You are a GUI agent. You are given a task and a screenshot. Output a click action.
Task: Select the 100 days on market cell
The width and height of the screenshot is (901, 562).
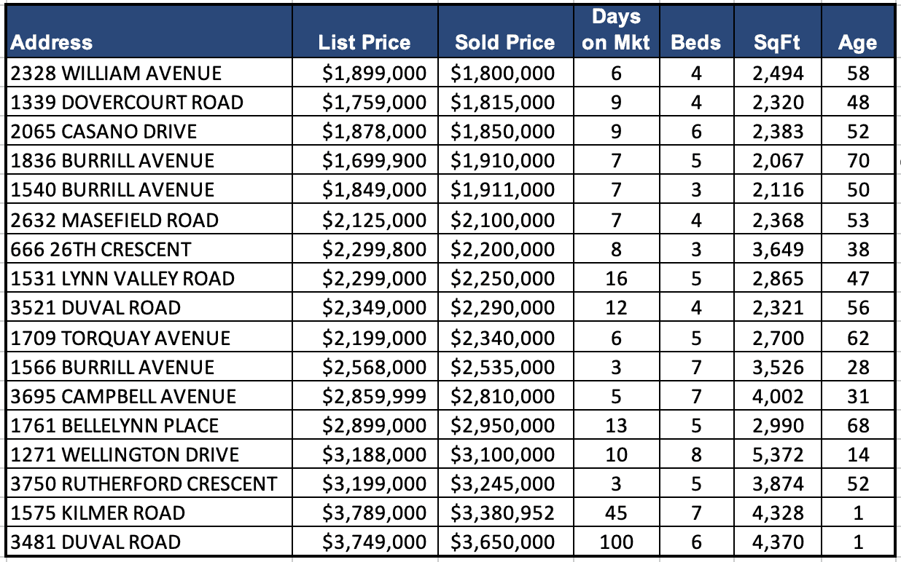[x=616, y=542]
